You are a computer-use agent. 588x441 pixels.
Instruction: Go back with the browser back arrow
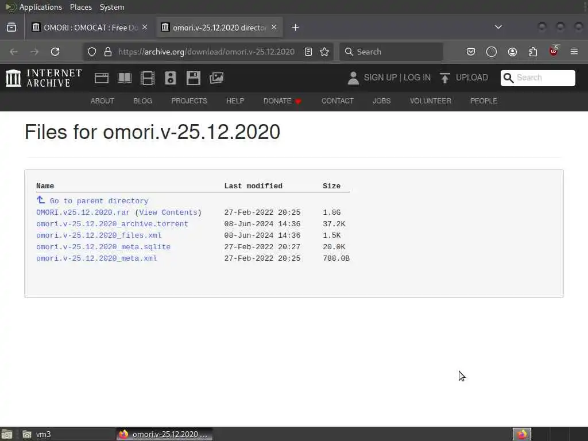pyautogui.click(x=14, y=52)
